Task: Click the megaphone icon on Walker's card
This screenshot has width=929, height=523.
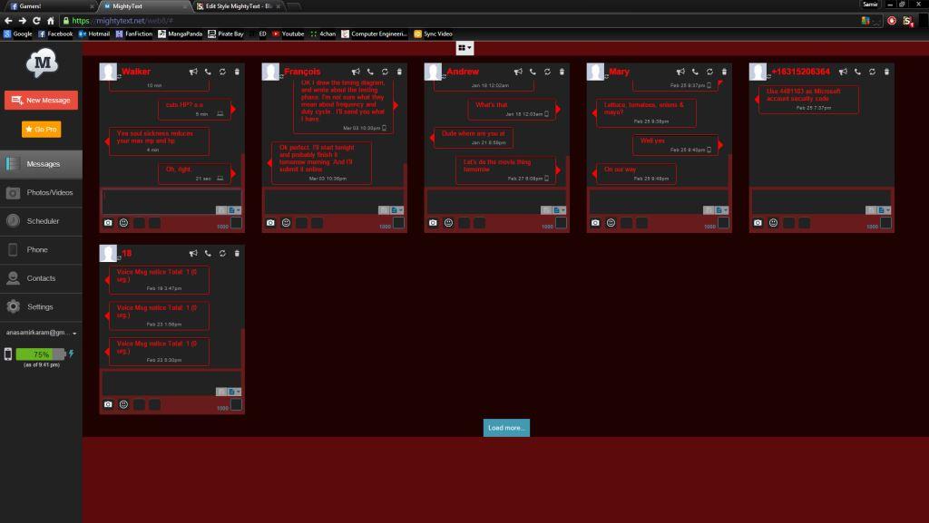Action: click(193, 72)
